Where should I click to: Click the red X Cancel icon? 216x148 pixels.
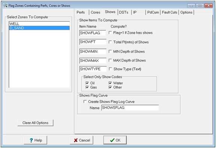pyautogui.click(x=76, y=140)
